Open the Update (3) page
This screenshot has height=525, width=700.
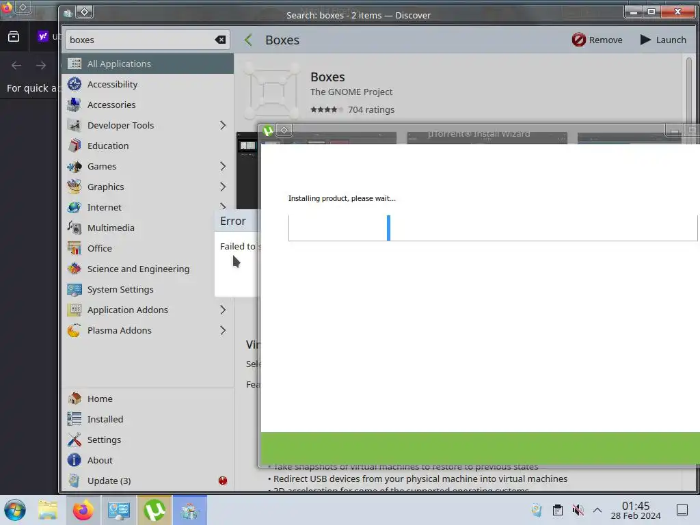(148, 481)
